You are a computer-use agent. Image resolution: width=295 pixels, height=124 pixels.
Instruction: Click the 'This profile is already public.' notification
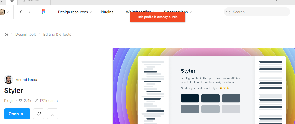pos(158,17)
